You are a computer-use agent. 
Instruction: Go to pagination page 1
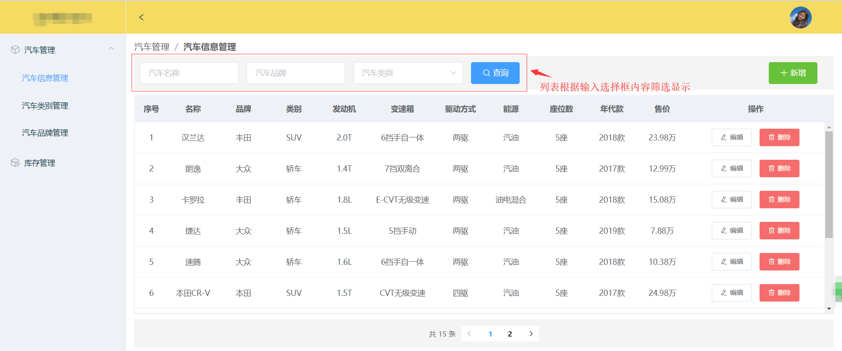[x=490, y=334]
